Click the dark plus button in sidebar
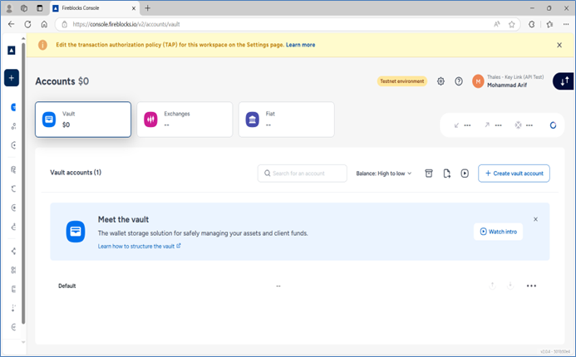 coord(12,78)
